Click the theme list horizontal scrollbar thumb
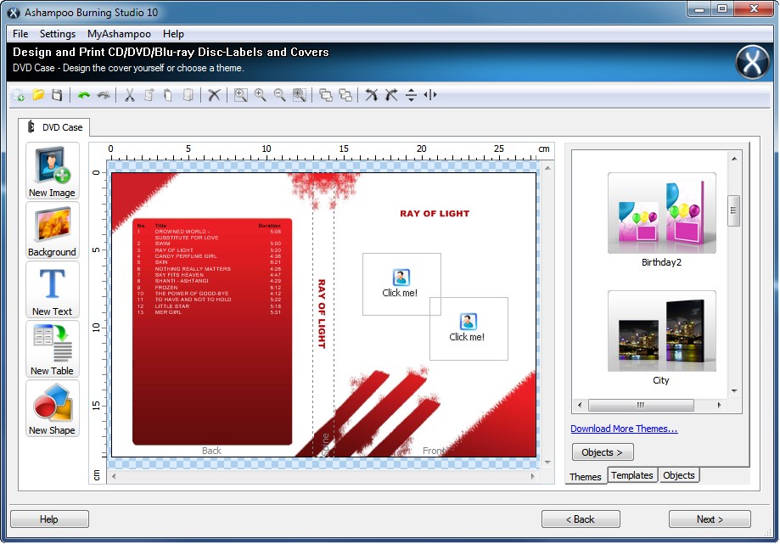Viewport: 780px width, 544px height. coord(641,406)
